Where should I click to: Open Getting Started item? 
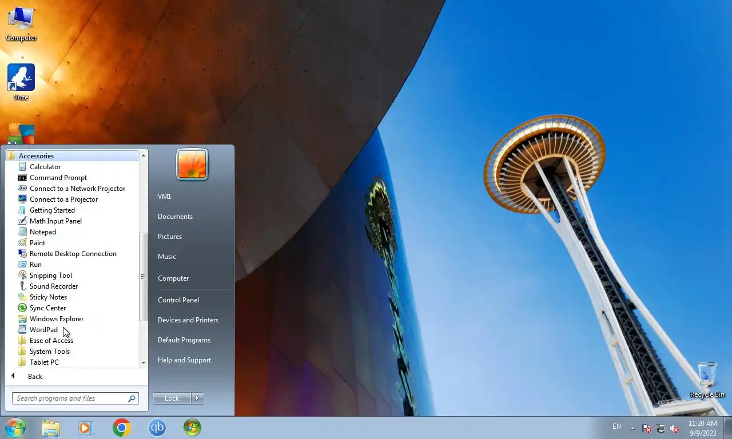(52, 210)
